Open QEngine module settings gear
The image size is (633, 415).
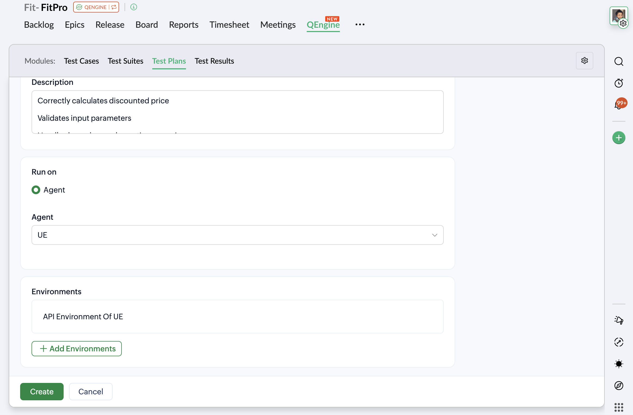(x=584, y=61)
